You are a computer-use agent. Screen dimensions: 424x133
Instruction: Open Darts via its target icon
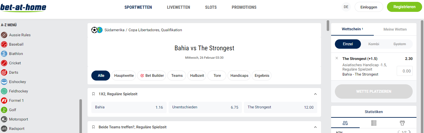tap(4, 72)
